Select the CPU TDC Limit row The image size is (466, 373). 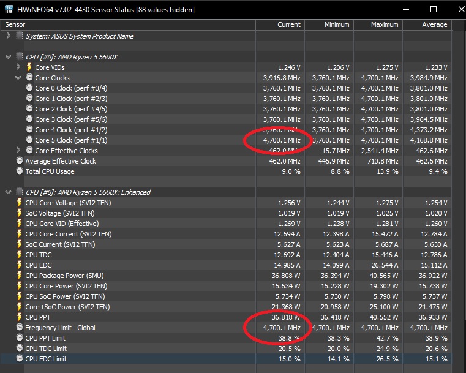point(226,349)
